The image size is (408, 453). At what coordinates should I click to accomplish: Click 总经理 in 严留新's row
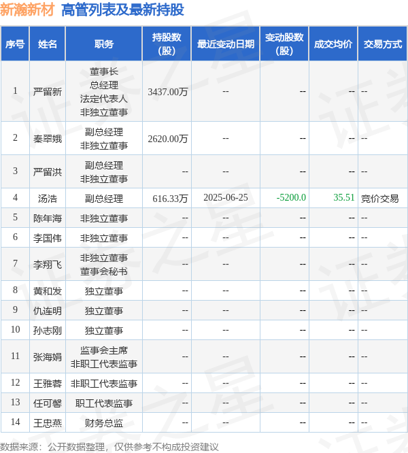point(104,85)
